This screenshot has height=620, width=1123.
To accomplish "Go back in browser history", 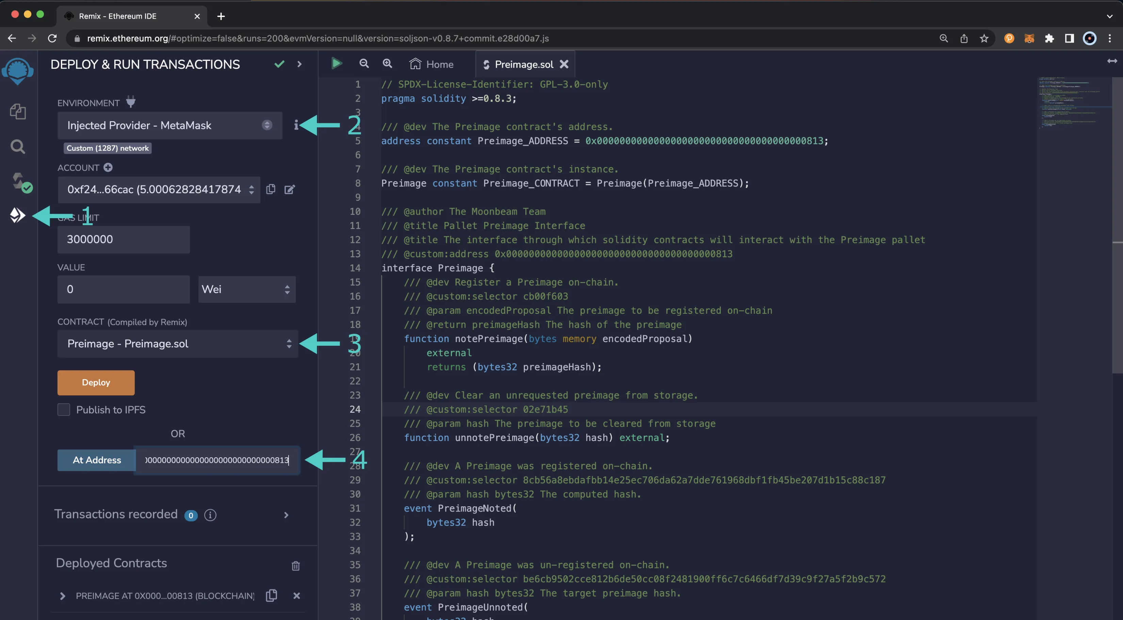I will tap(12, 38).
